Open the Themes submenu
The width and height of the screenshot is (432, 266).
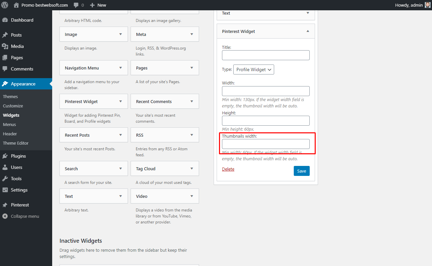tap(10, 96)
